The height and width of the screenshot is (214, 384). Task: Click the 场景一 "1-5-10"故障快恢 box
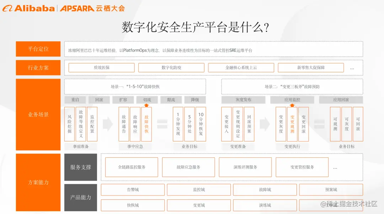(135, 87)
